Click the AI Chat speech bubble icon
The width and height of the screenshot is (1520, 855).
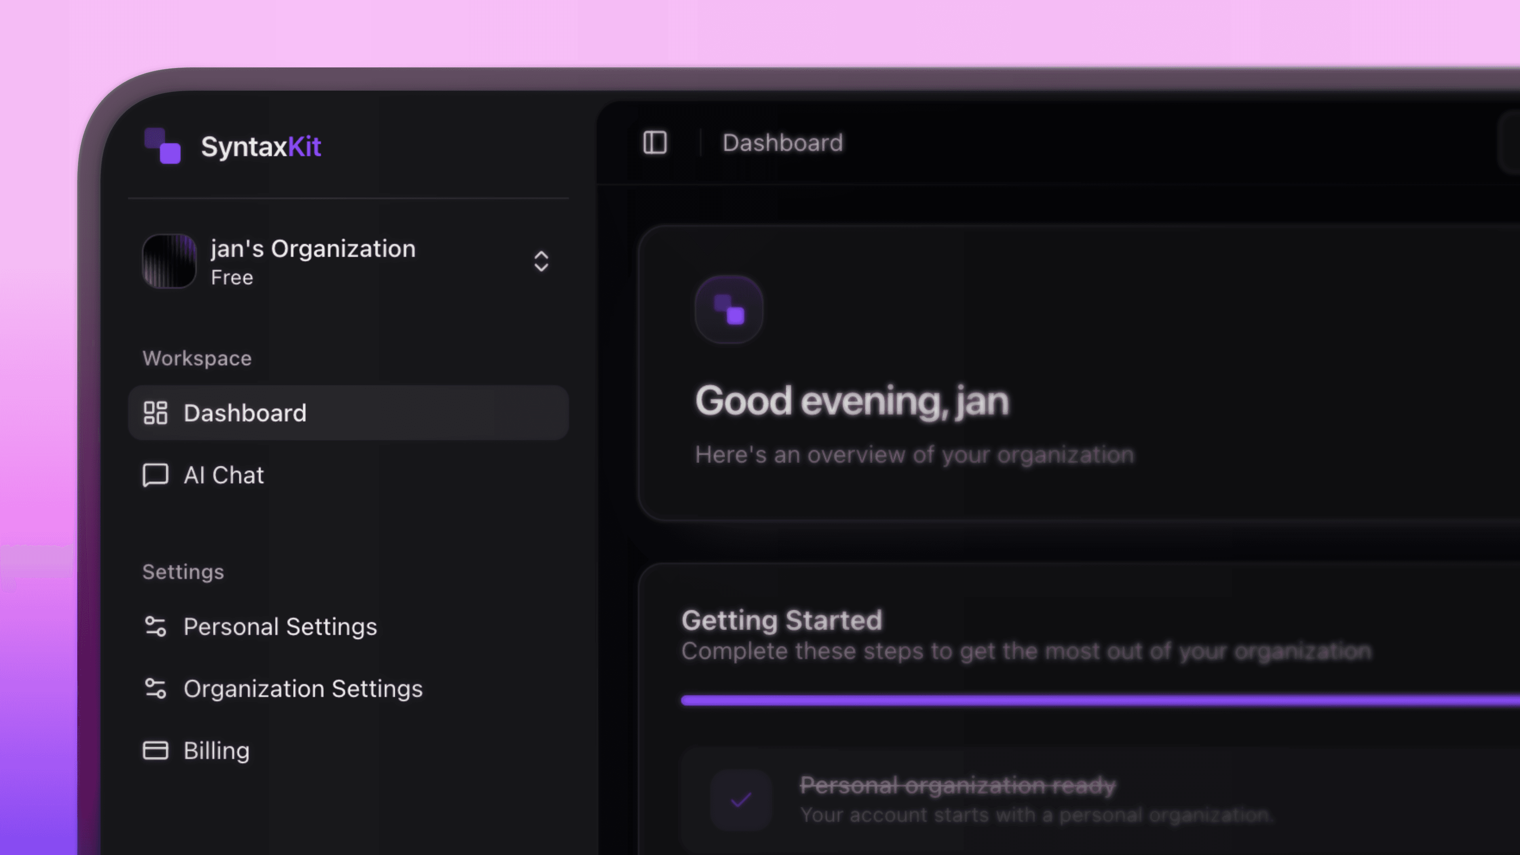tap(156, 475)
